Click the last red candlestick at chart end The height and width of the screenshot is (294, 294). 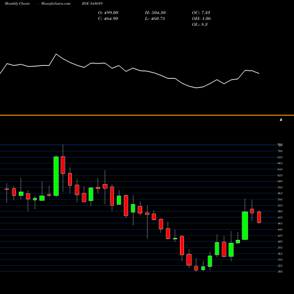tap(259, 217)
